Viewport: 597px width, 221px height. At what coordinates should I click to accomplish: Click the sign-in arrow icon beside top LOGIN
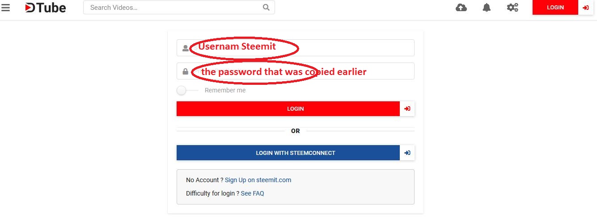click(x=585, y=8)
